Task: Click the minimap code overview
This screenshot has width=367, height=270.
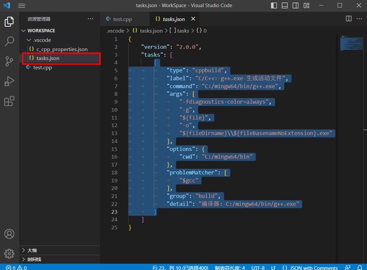Action: tap(351, 43)
